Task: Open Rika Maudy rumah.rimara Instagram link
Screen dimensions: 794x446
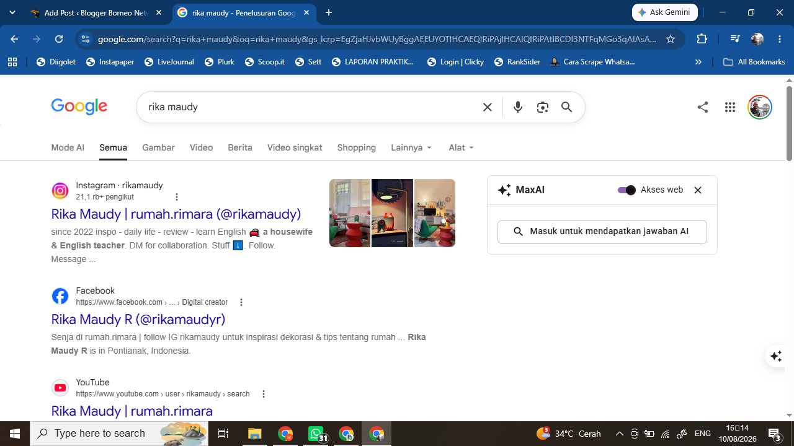Action: tap(176, 214)
